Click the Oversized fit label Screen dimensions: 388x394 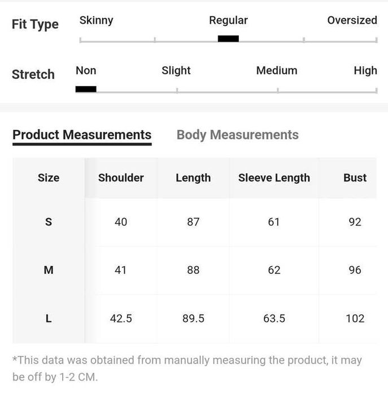point(352,20)
